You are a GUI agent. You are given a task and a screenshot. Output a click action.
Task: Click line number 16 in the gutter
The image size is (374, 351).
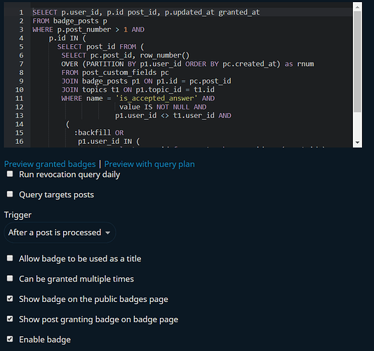click(x=20, y=142)
